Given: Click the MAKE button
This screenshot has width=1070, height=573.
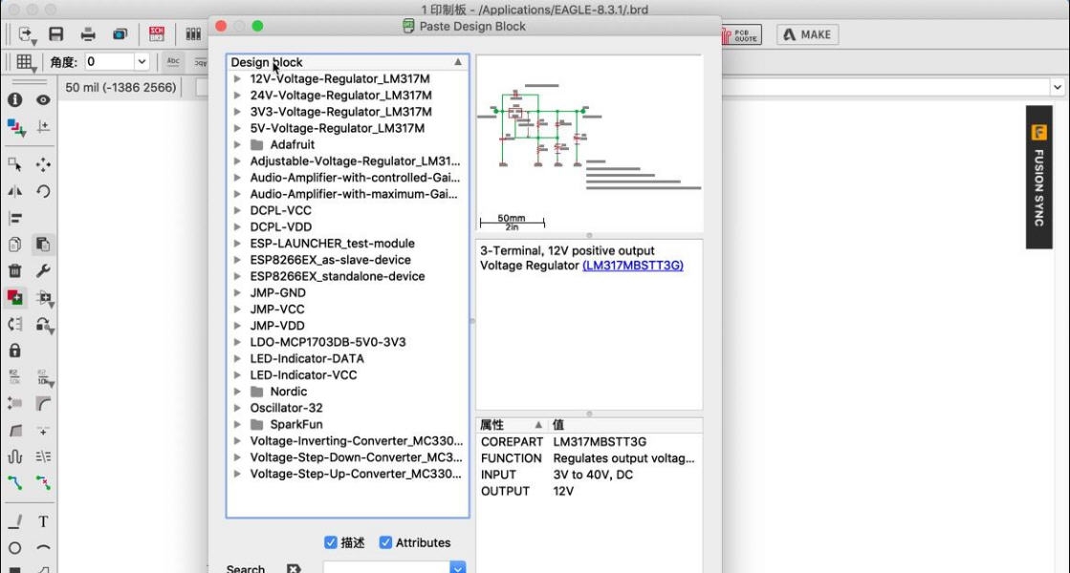Looking at the screenshot, I should pyautogui.click(x=806, y=33).
